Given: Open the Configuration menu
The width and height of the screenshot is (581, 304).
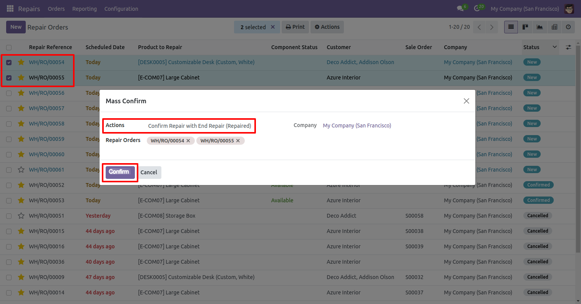Looking at the screenshot, I should pos(121,8).
